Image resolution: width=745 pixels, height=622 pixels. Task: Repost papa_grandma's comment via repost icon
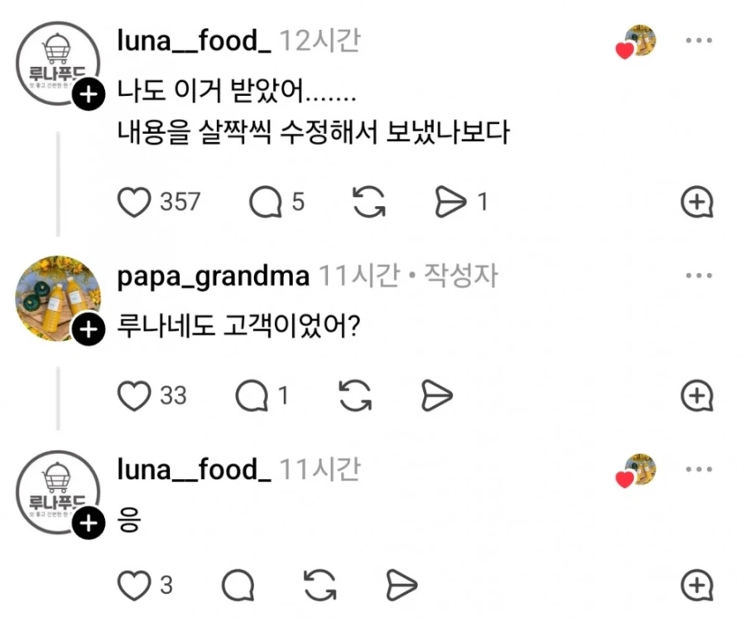(356, 395)
